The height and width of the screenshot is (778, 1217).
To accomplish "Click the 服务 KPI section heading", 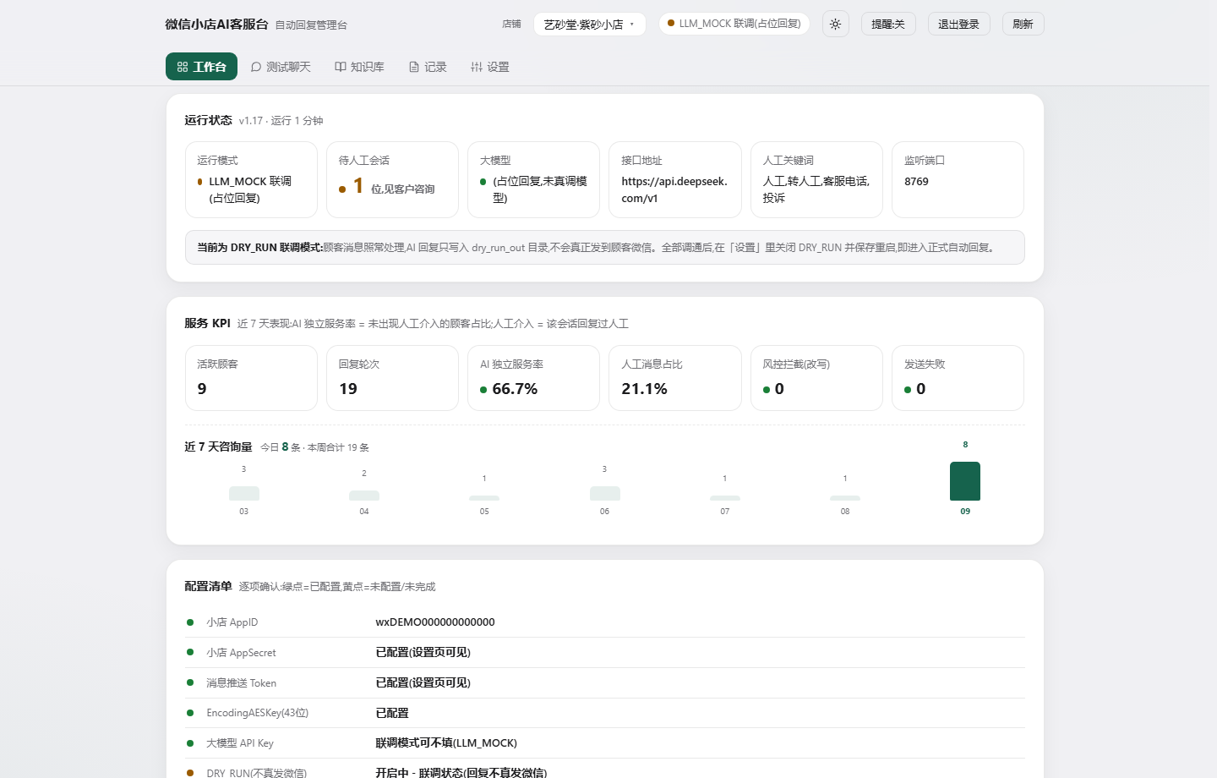I will [x=207, y=324].
